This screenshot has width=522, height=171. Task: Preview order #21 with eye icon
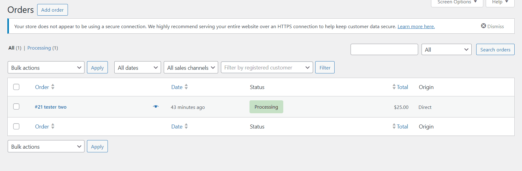tap(156, 107)
